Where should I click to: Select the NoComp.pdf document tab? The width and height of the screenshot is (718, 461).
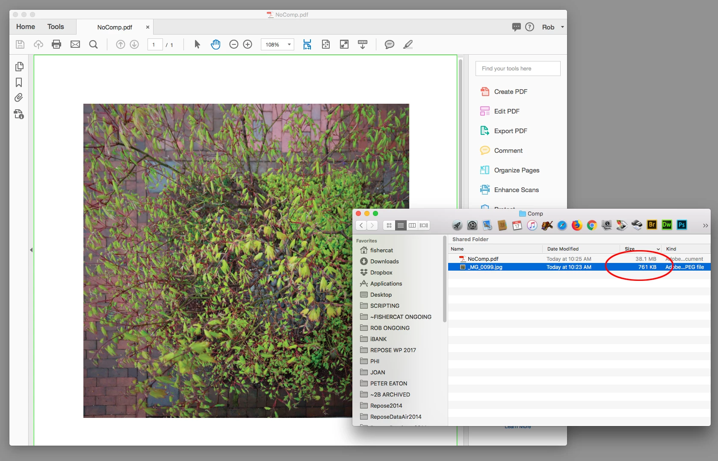point(115,27)
